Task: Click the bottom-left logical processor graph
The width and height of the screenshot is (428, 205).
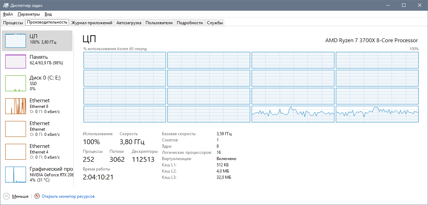Action: click(125, 114)
